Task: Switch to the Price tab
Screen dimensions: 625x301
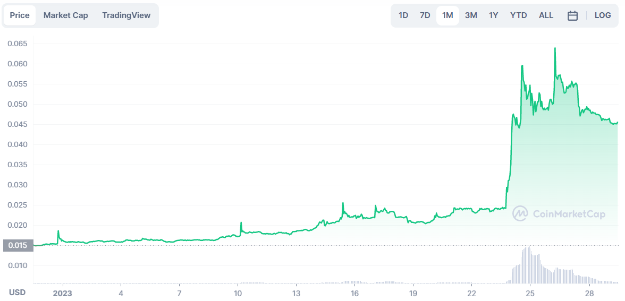Action: [x=20, y=15]
